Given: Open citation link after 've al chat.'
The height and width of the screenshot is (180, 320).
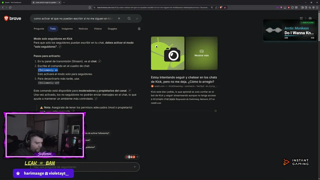Looking at the screenshot, I should pos(99,61).
